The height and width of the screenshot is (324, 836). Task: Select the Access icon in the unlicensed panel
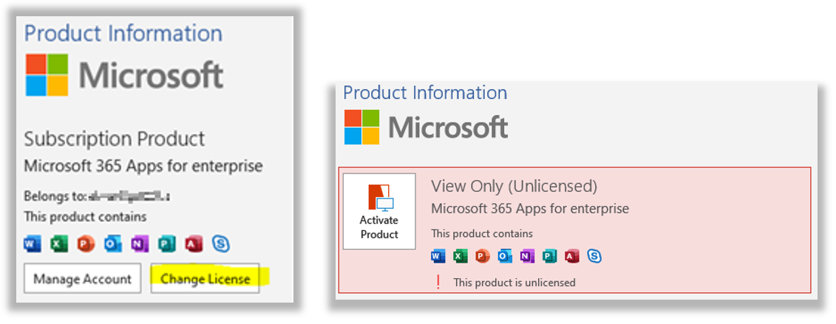571,256
